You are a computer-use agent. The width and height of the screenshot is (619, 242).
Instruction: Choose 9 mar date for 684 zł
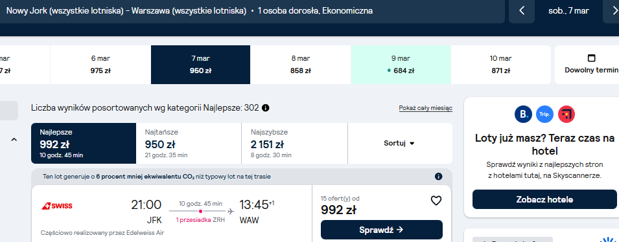pos(401,65)
